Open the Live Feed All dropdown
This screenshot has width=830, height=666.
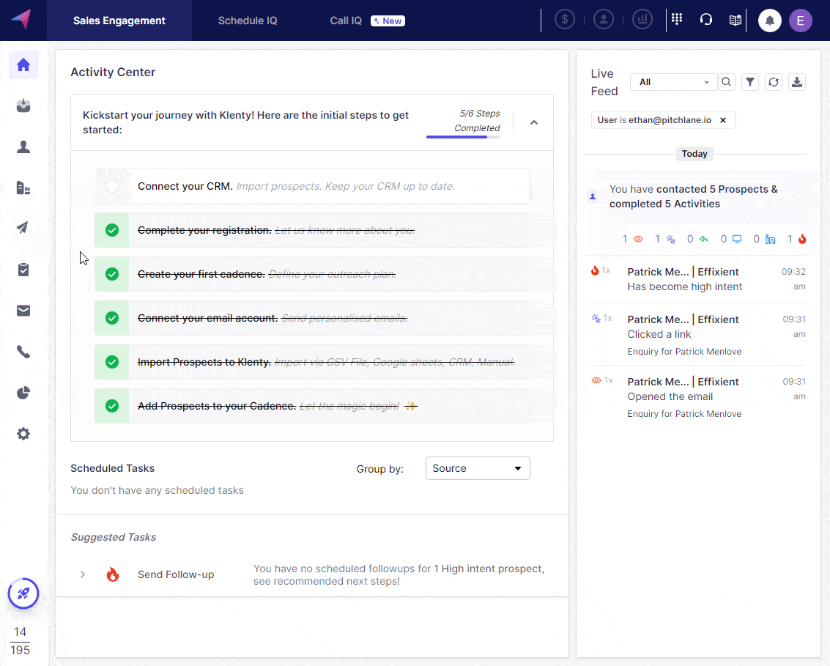(673, 82)
